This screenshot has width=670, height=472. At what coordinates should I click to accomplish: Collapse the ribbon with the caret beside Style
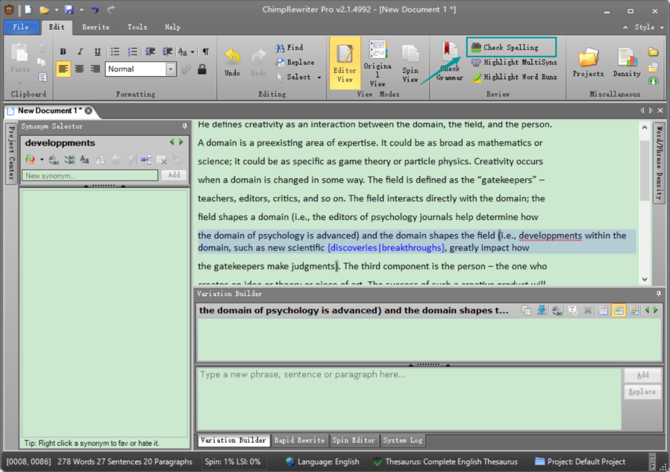(625, 27)
